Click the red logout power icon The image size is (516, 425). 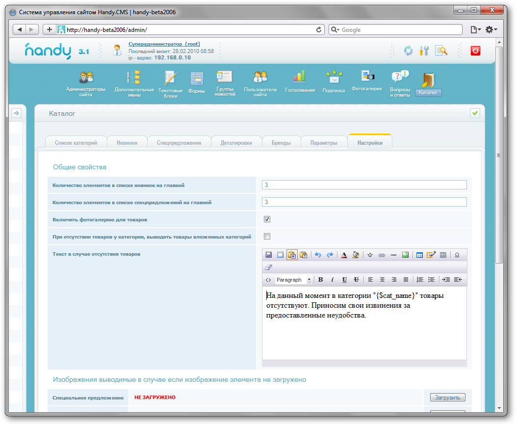pos(475,51)
